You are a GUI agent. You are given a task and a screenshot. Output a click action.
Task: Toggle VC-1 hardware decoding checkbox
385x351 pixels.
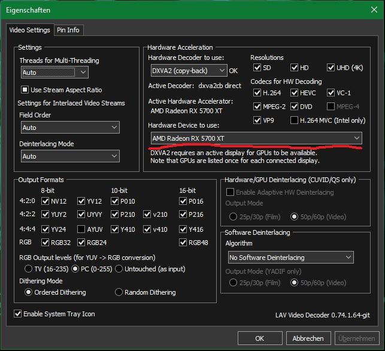[331, 93]
